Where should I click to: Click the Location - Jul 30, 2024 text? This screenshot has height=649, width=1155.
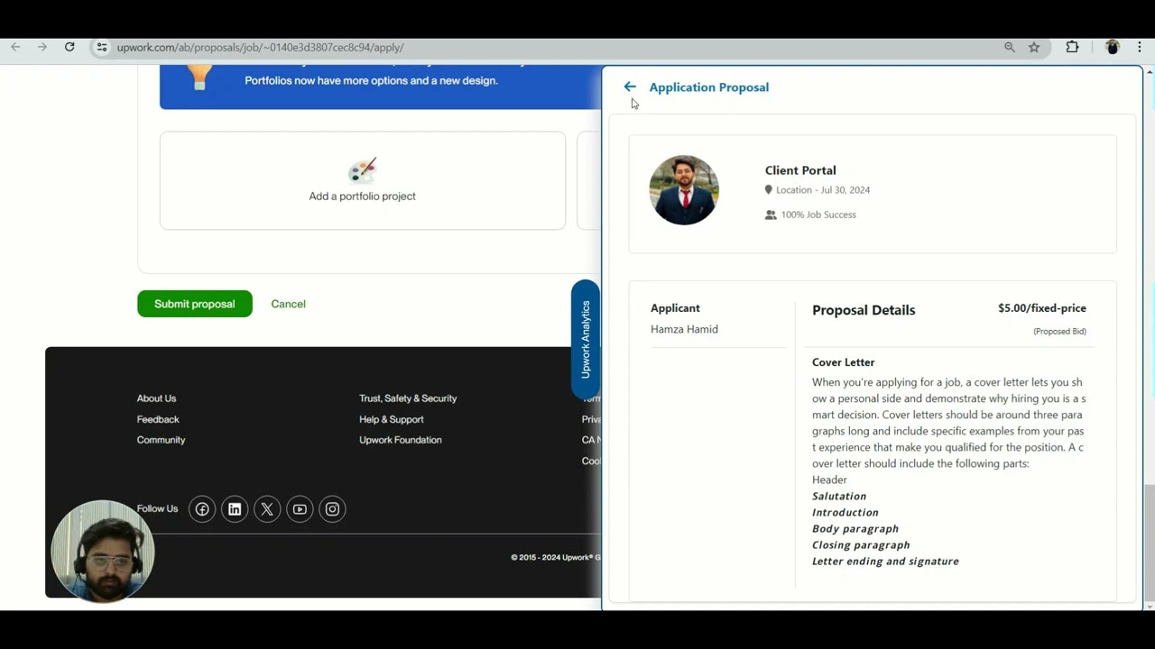point(823,190)
